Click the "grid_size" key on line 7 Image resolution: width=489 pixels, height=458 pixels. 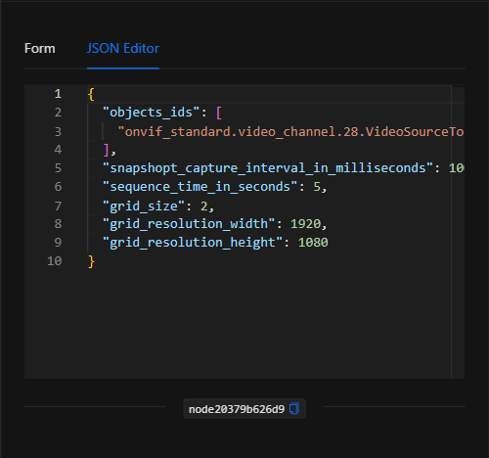pos(144,206)
